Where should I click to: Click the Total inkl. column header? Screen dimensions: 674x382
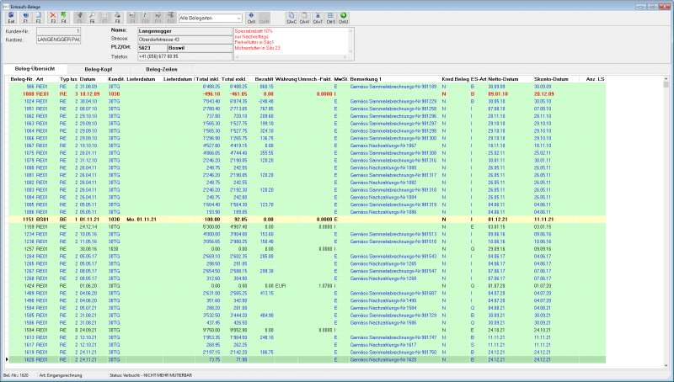[x=207, y=79]
